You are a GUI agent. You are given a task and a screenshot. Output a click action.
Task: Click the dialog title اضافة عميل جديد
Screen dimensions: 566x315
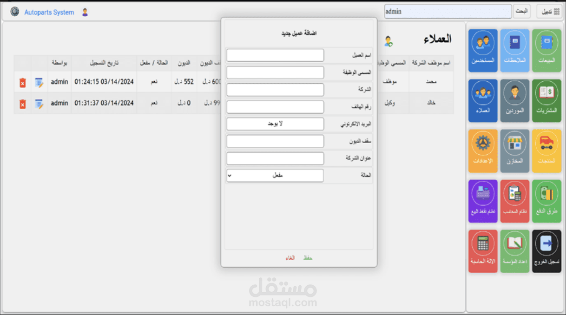point(299,33)
